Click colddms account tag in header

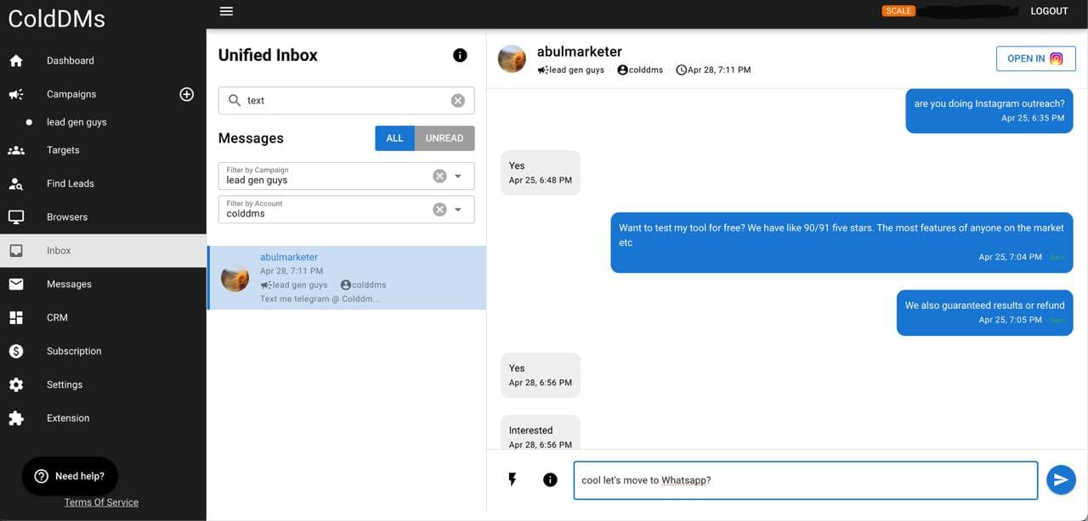click(x=640, y=70)
